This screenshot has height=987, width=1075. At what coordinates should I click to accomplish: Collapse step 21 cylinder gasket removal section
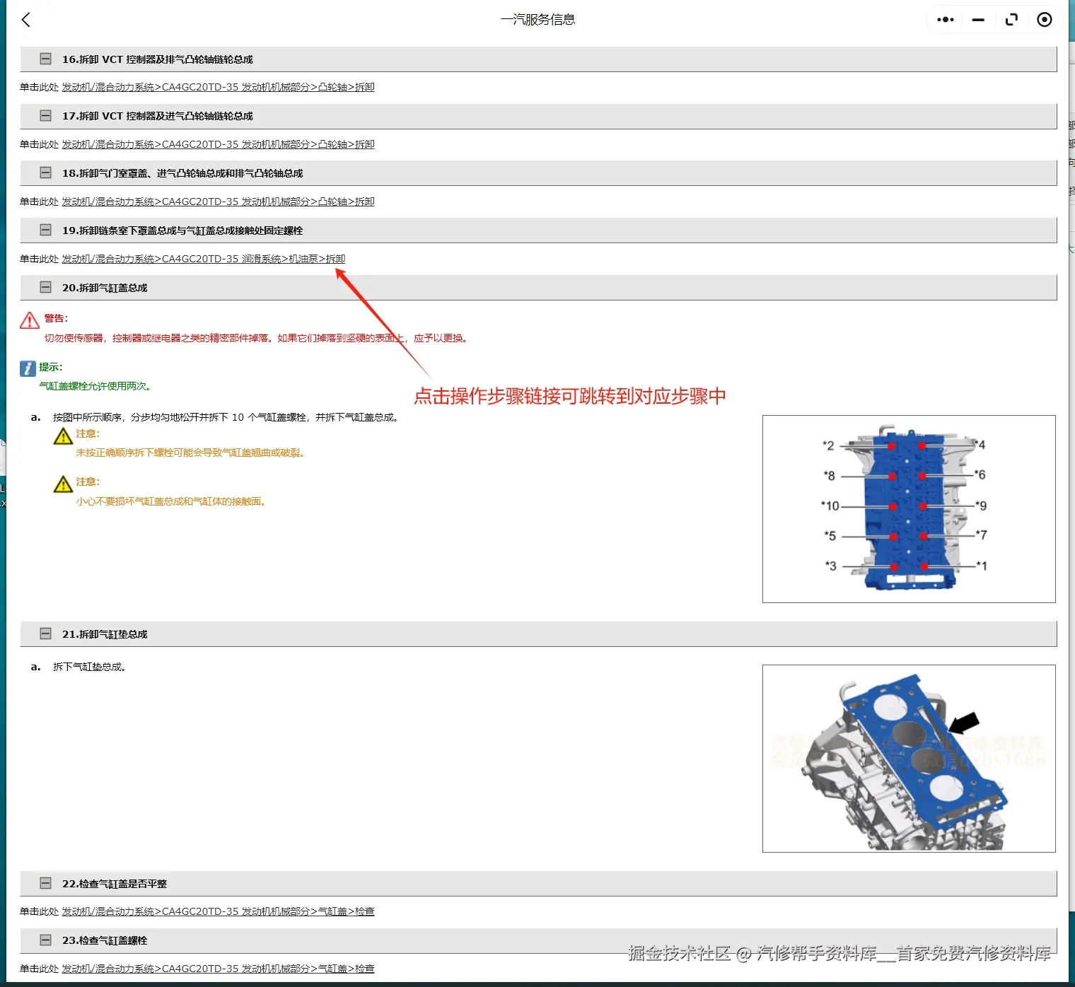pos(45,634)
